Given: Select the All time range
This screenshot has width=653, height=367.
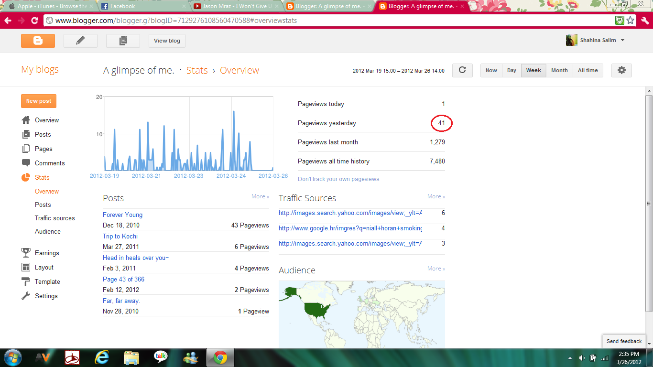Looking at the screenshot, I should point(588,70).
